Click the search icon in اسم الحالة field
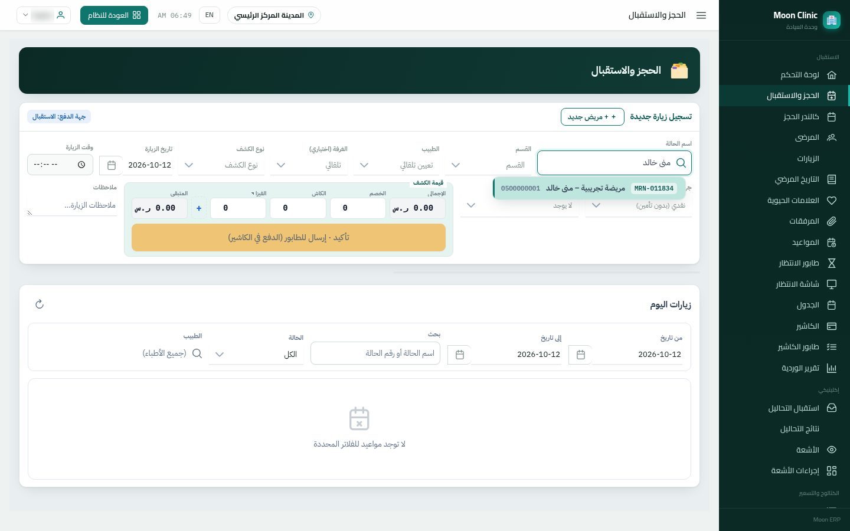 (681, 163)
